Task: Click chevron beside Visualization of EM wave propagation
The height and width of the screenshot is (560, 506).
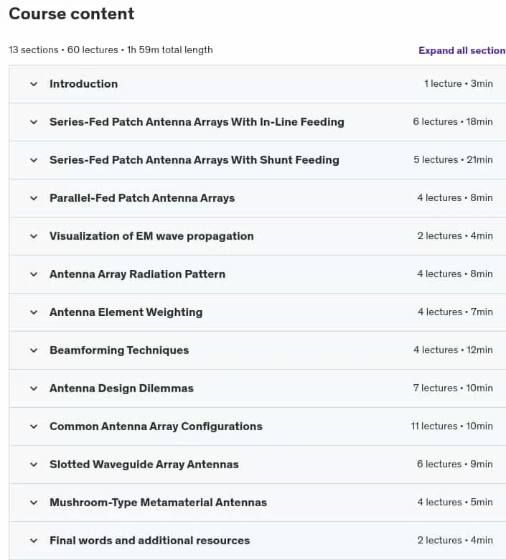Action: pos(34,236)
